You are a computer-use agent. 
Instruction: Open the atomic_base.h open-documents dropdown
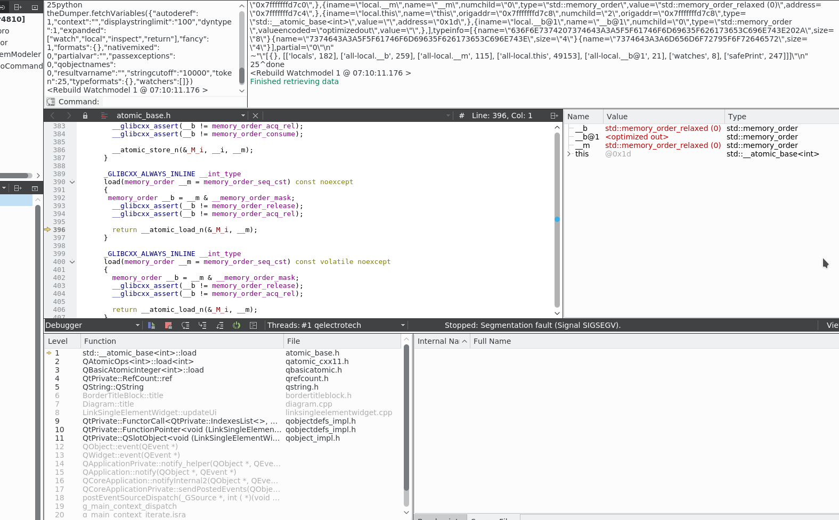tap(243, 115)
